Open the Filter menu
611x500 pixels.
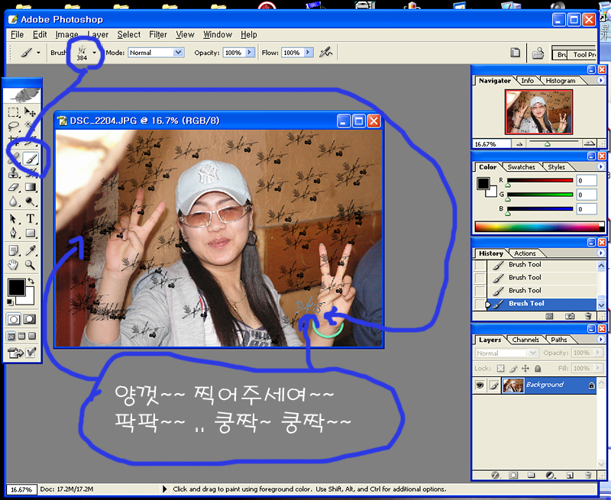158,34
